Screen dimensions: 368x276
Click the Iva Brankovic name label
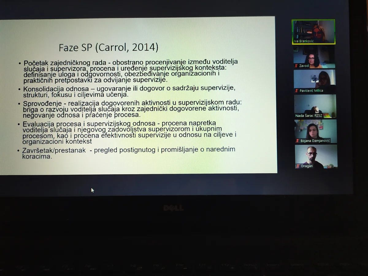[x=304, y=41]
